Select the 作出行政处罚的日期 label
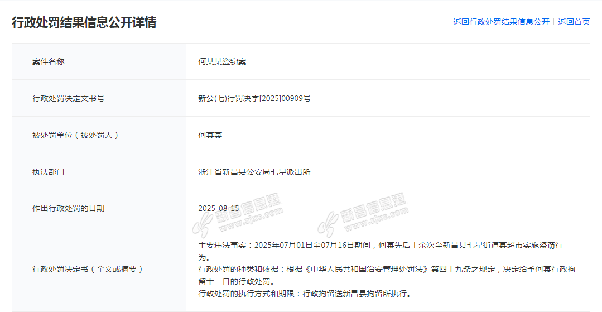The height and width of the screenshot is (312, 602). click(x=68, y=208)
